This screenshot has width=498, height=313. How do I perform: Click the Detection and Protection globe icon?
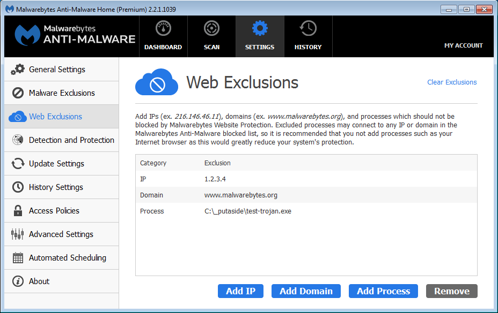18,140
